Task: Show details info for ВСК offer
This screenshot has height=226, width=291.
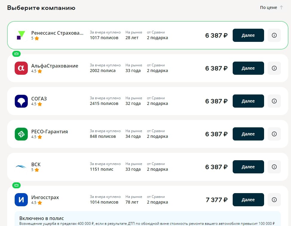Action: click(274, 167)
